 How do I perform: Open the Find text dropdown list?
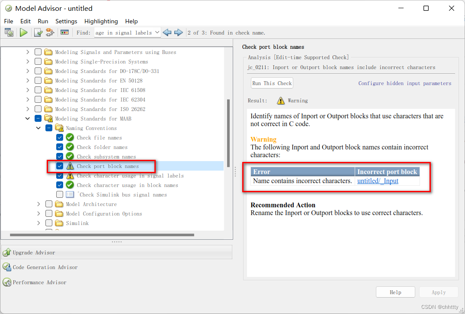[x=157, y=32]
